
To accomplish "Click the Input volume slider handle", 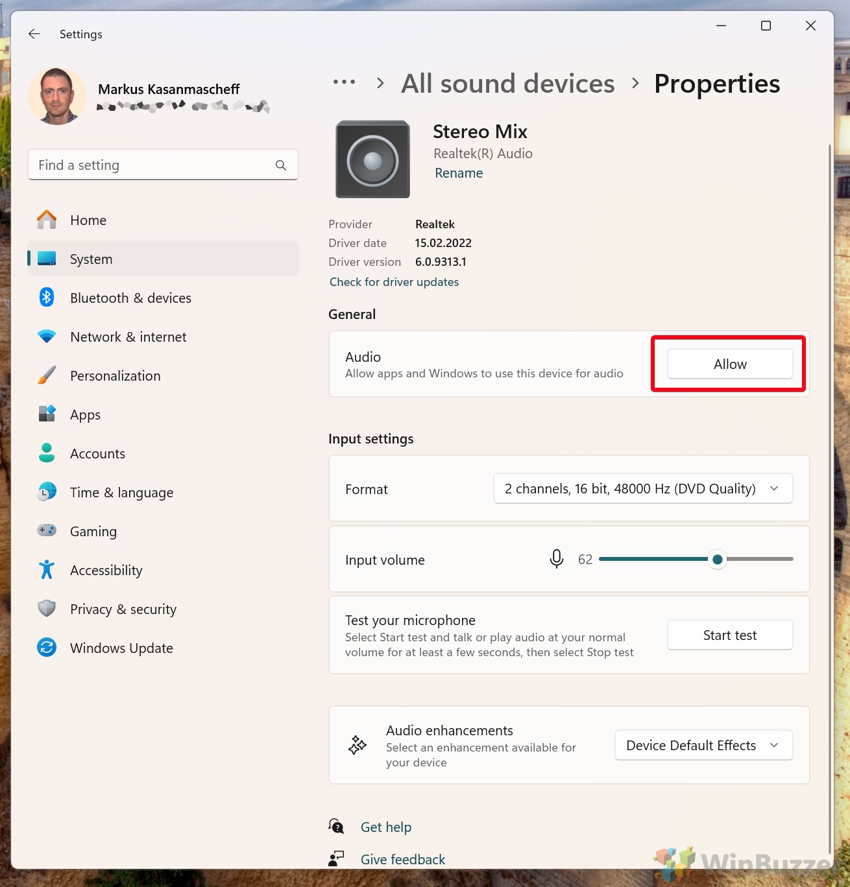I will (x=717, y=559).
